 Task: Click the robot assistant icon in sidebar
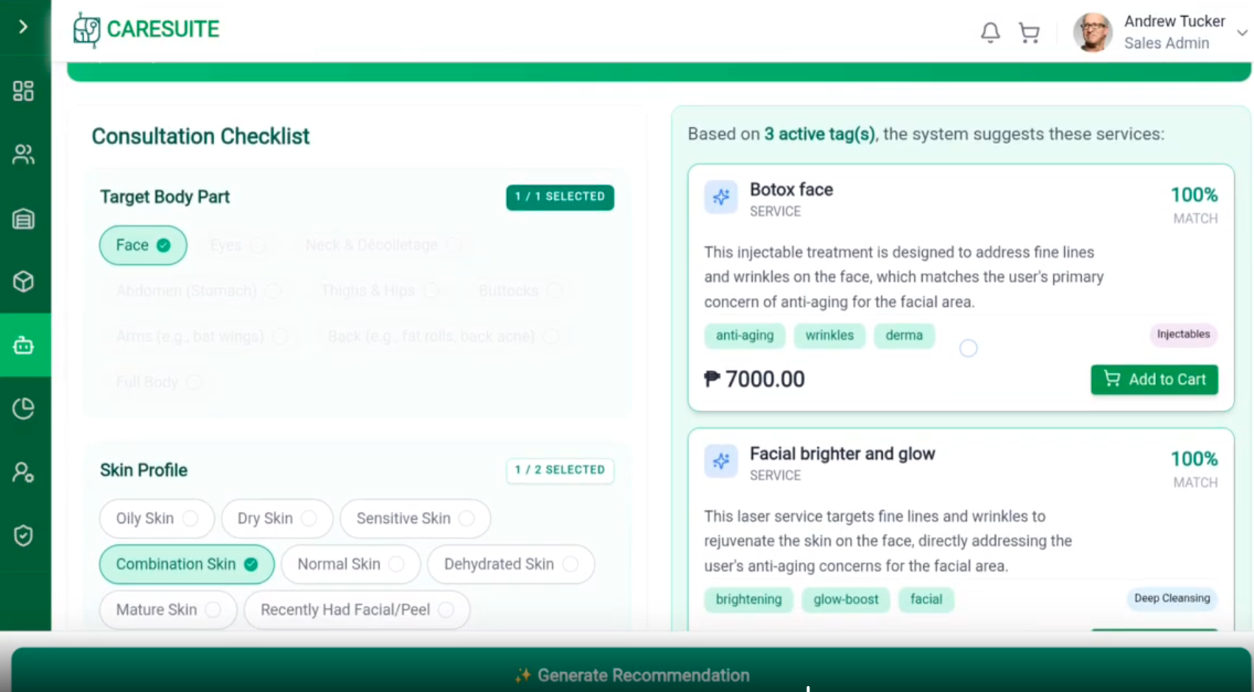[24, 345]
